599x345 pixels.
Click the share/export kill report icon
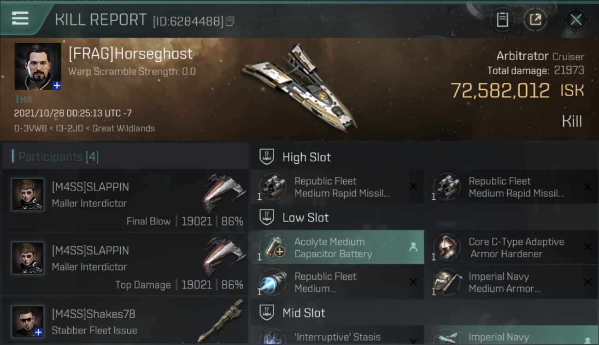pyautogui.click(x=535, y=19)
